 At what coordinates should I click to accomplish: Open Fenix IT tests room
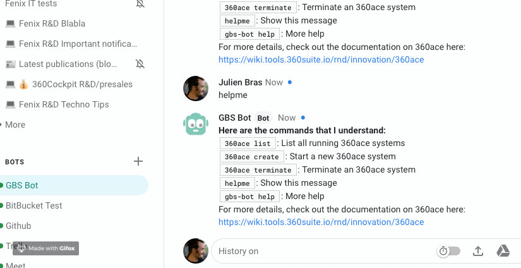click(x=31, y=4)
